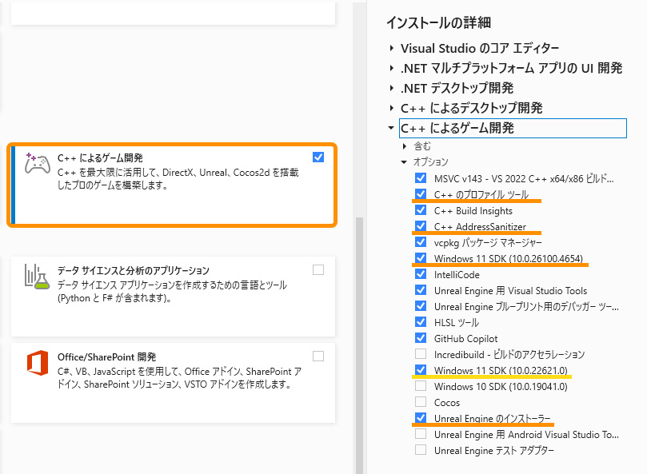Click the data science flask chart icon
Viewport: 647px width, 474px height.
point(37,277)
